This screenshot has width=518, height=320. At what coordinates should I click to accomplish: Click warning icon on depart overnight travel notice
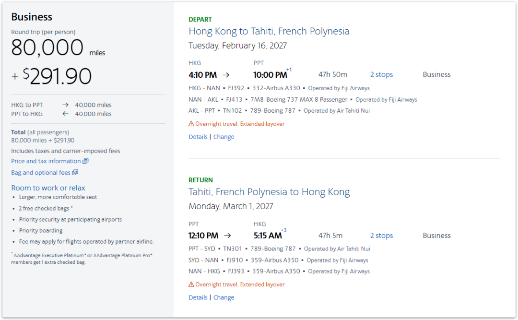(x=191, y=124)
